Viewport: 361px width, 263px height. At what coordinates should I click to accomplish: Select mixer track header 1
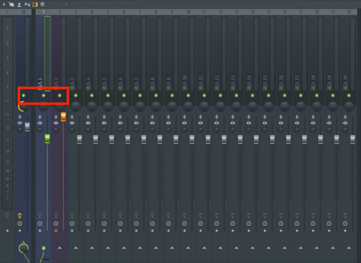[x=44, y=12]
